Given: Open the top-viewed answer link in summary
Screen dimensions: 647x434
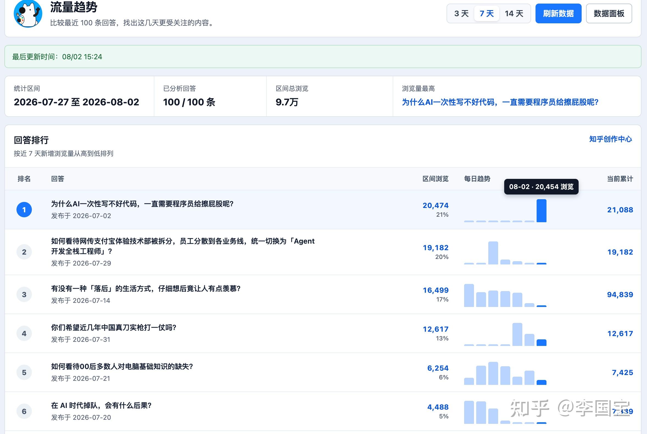Looking at the screenshot, I should coord(500,102).
